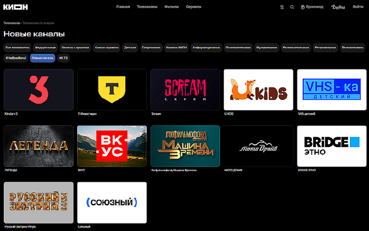
Task: Click Союзный caption text
Action: (x=84, y=227)
